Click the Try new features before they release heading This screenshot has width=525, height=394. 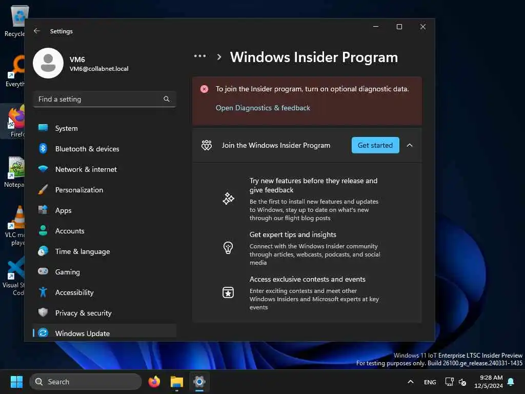pos(313,185)
